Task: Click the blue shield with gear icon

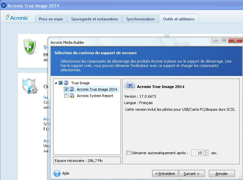Action: [x=30, y=86]
